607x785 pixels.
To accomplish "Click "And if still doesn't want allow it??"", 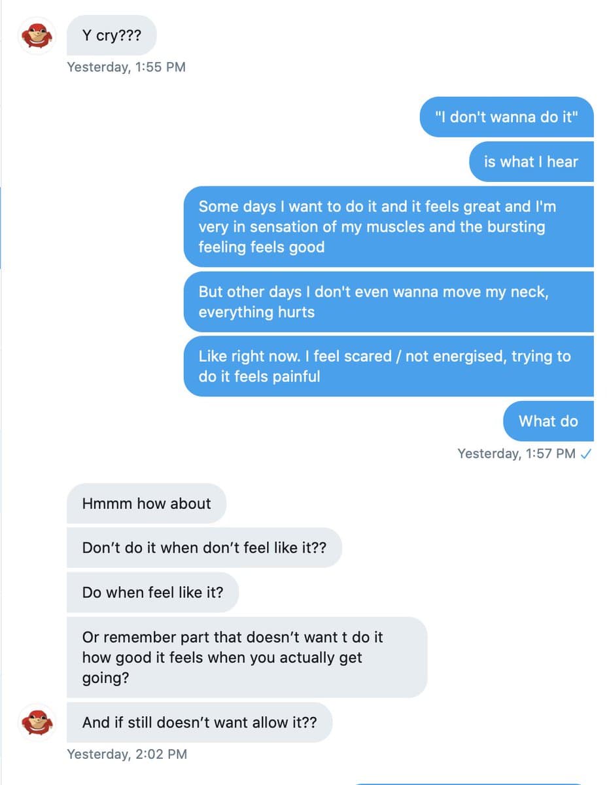I will 199,722.
